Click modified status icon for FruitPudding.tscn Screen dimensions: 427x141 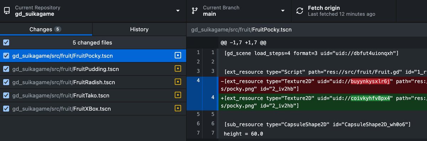pyautogui.click(x=178, y=69)
